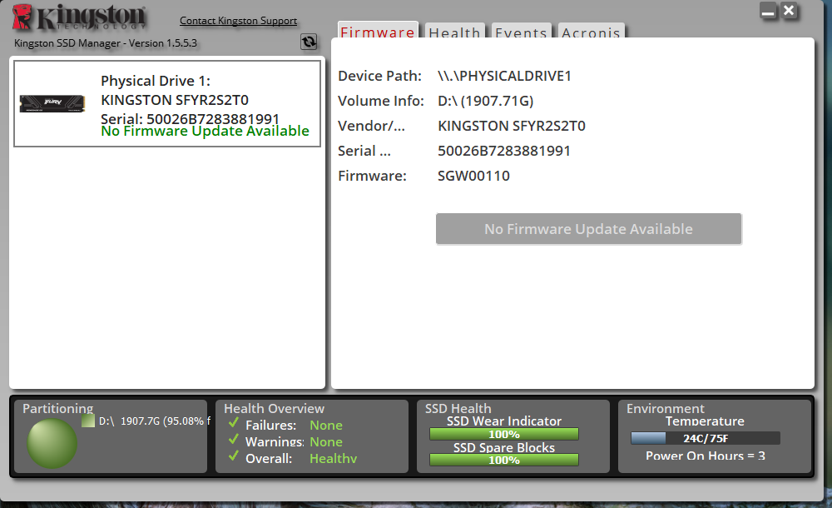832x508 pixels.
Task: Click the temperature gauge bar
Action: click(x=705, y=438)
